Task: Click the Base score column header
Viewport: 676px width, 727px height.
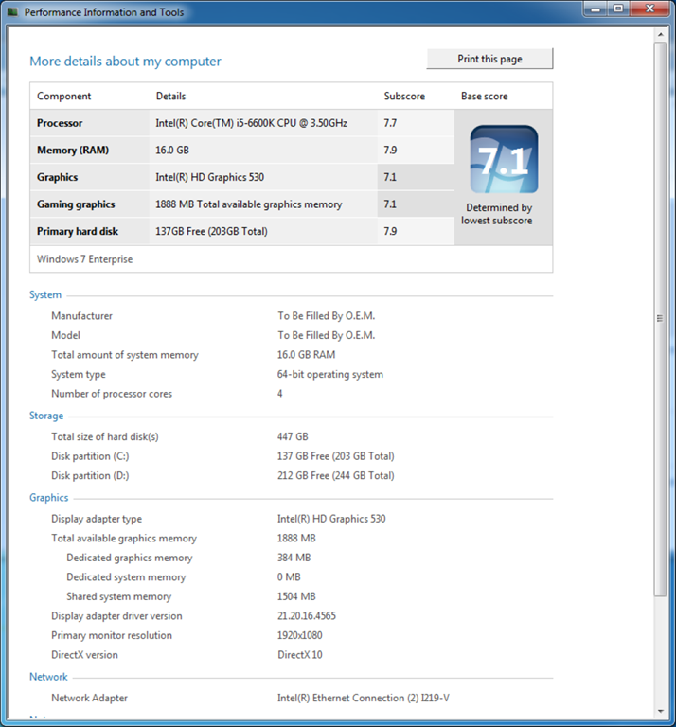Action: 484,96
